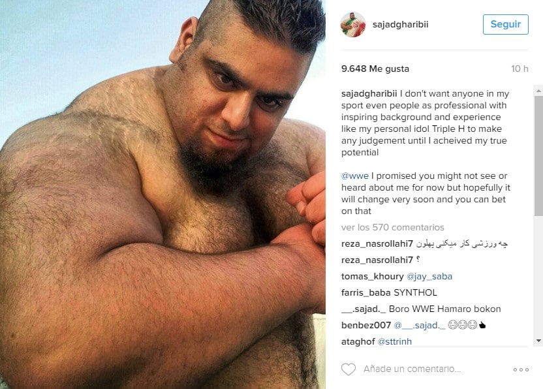Click the 10 h post timestamp
Image resolution: width=543 pixels, height=389 pixels.
click(x=520, y=69)
